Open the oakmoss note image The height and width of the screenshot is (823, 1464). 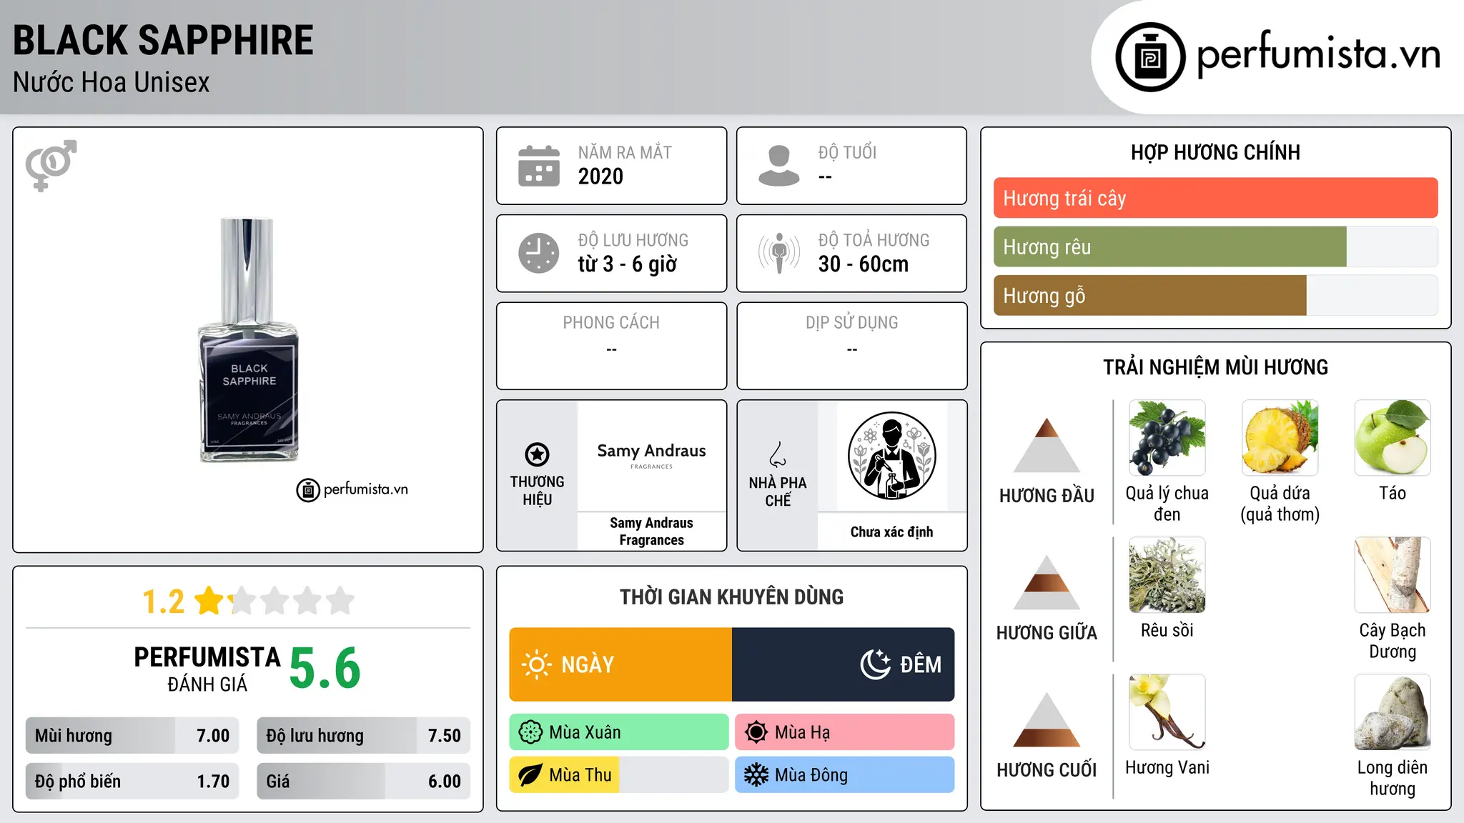1167,575
